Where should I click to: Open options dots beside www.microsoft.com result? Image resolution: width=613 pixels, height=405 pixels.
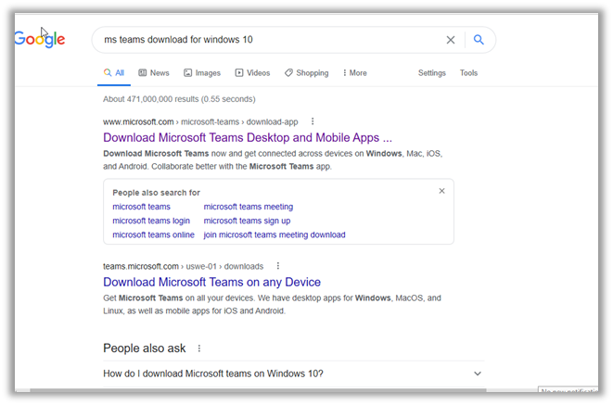click(313, 121)
